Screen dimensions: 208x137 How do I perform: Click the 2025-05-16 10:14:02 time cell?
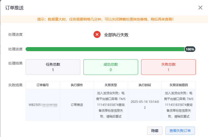point(145,105)
